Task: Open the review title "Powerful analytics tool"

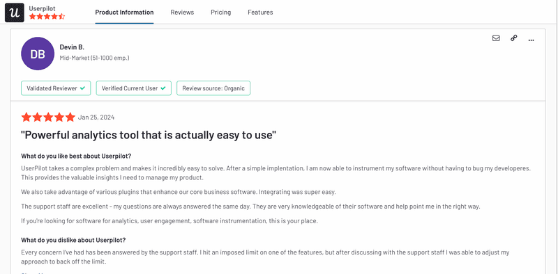Action: 149,135
